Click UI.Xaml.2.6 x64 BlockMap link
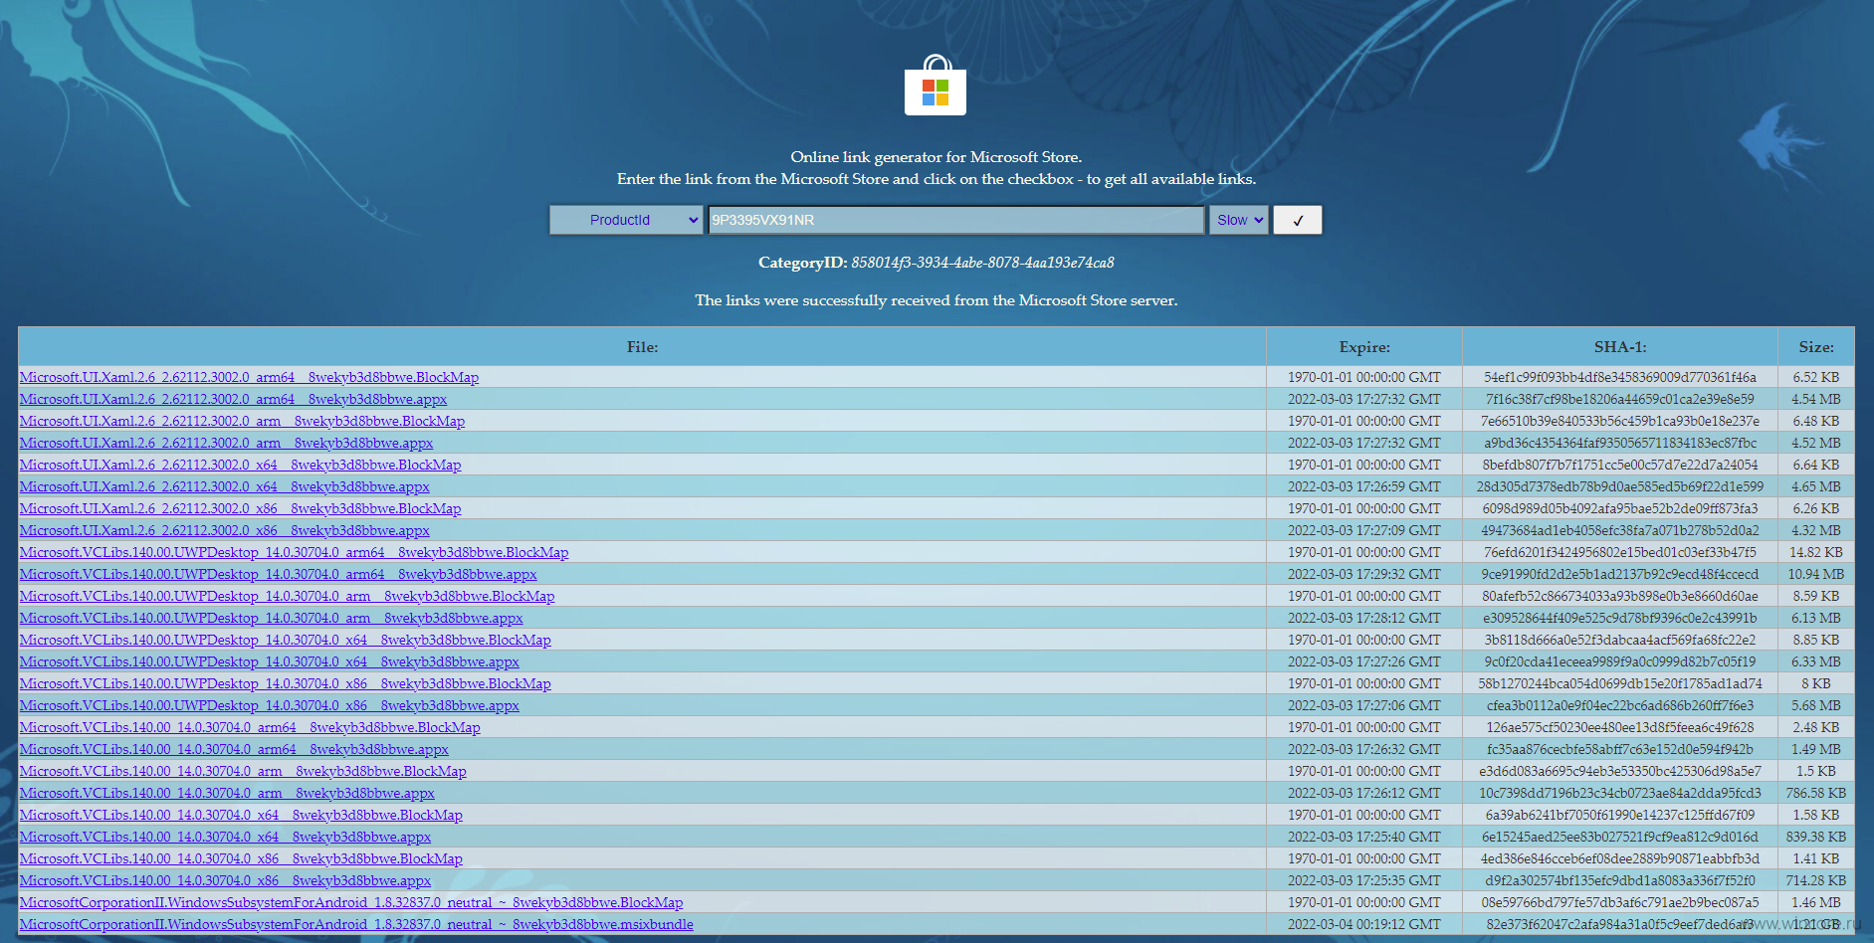 [240, 465]
